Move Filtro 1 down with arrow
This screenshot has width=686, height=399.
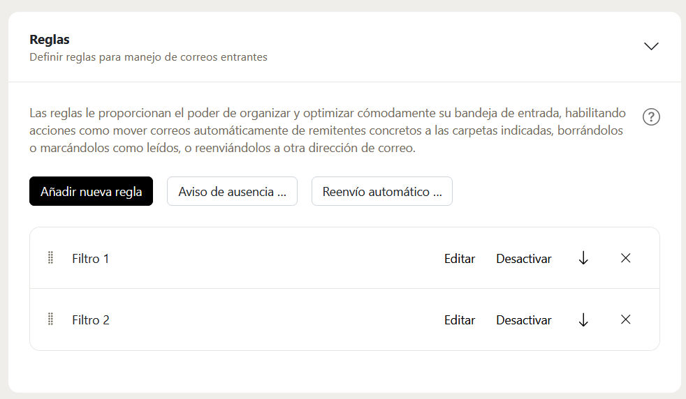tap(583, 258)
